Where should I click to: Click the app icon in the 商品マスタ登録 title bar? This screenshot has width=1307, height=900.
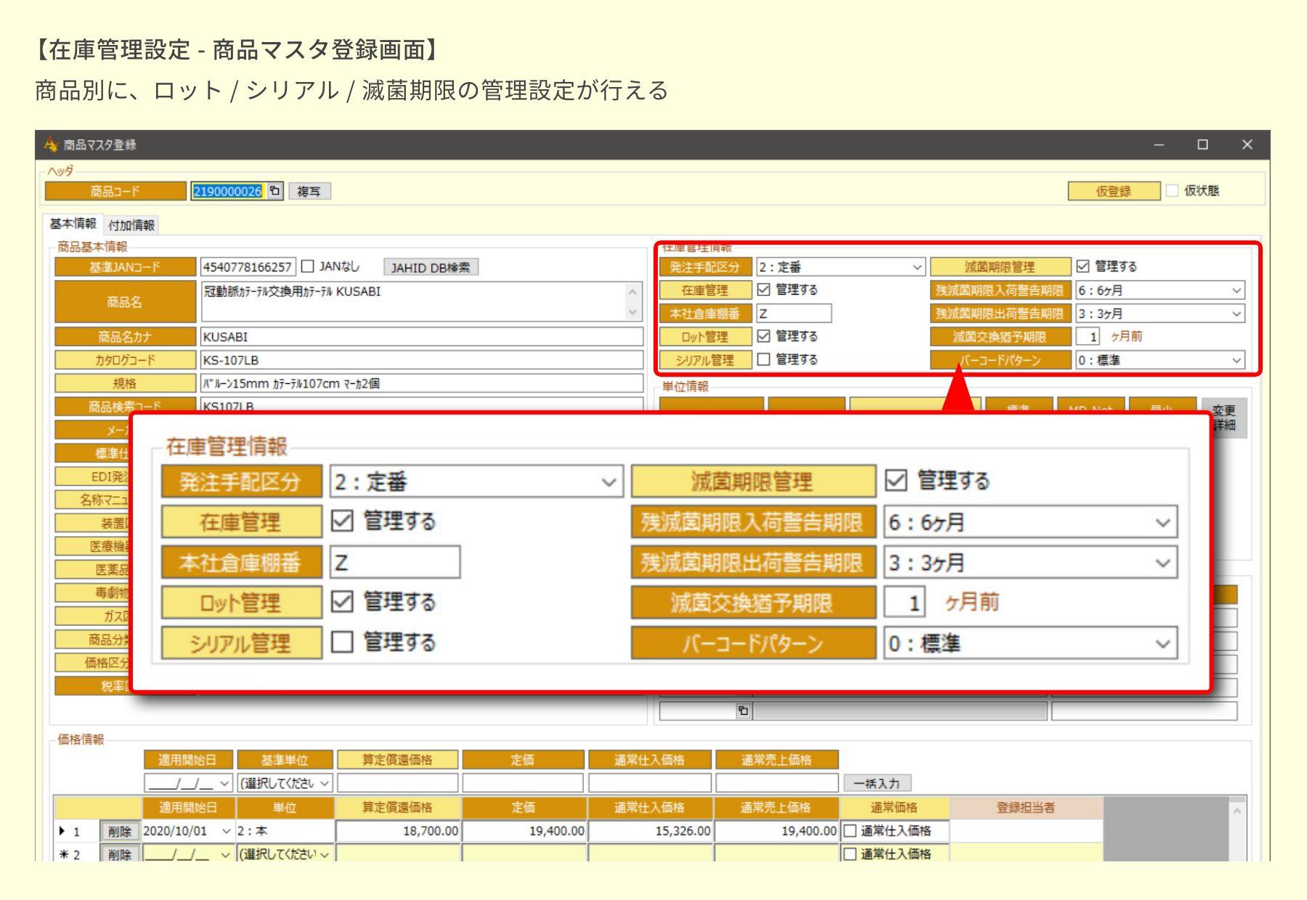[x=51, y=145]
